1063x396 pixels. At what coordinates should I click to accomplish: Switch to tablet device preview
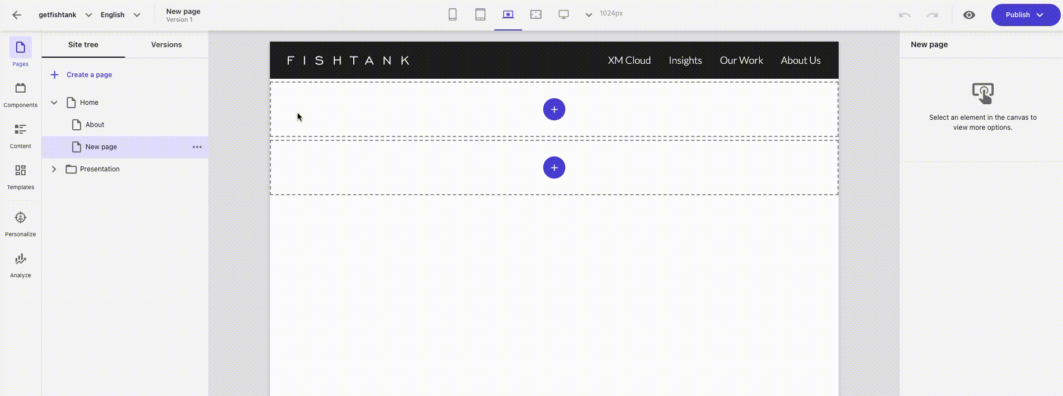click(480, 14)
